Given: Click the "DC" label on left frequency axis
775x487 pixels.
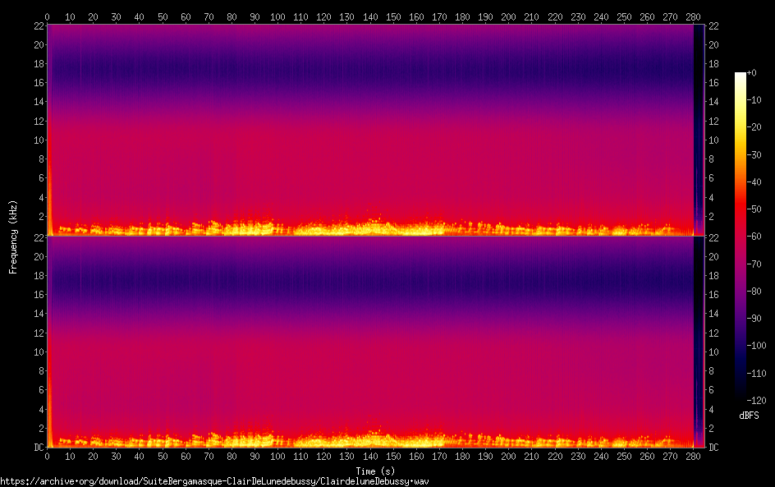Looking at the screenshot, I should [x=39, y=448].
